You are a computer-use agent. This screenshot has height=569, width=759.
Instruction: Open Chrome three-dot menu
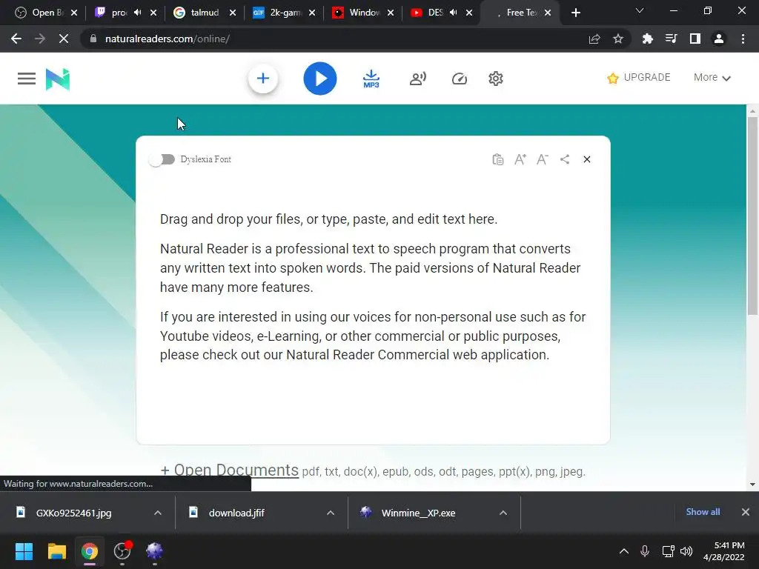pos(743,39)
